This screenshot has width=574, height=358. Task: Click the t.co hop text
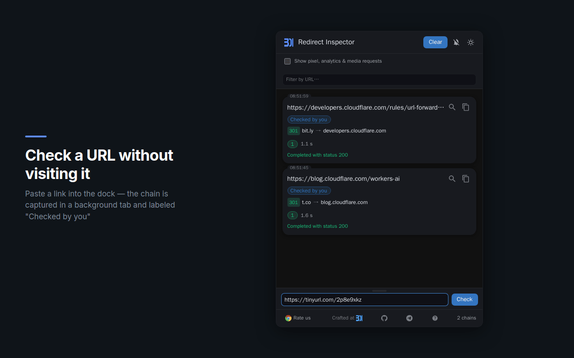[x=306, y=202]
